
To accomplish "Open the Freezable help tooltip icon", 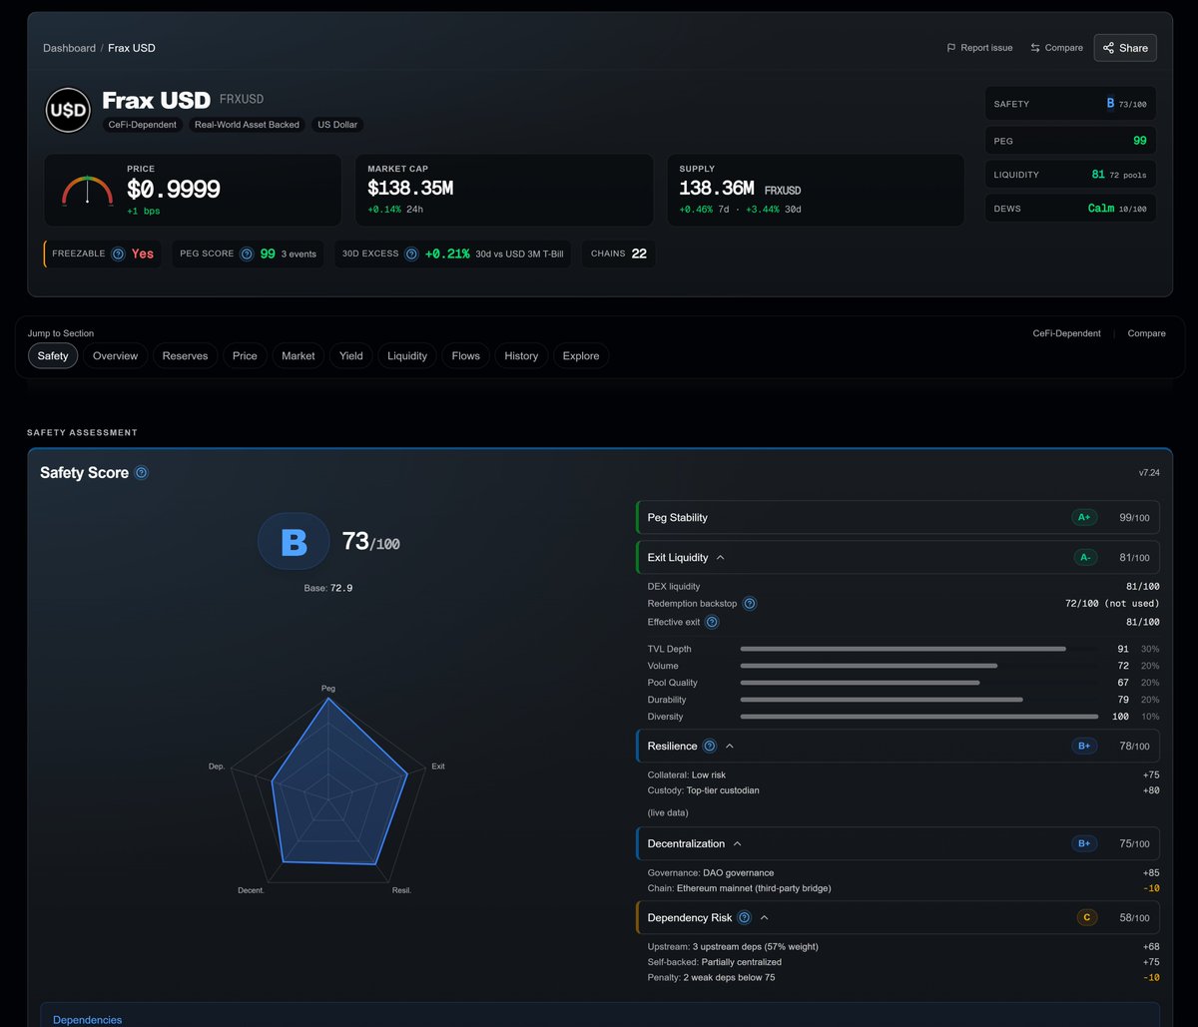I will coord(118,254).
